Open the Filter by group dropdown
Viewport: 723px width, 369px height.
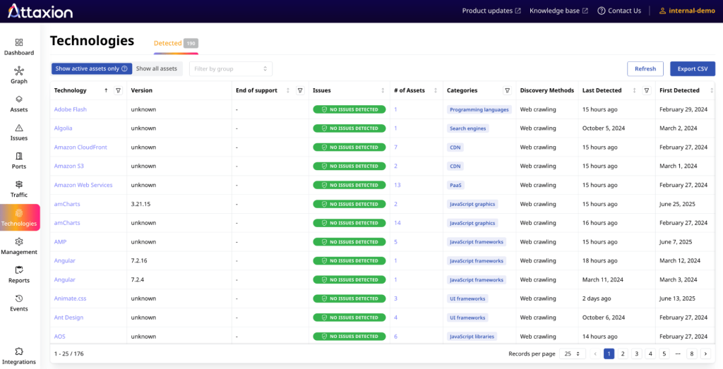pyautogui.click(x=231, y=68)
